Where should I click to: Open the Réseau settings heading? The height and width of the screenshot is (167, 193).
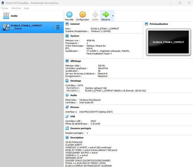(75, 107)
